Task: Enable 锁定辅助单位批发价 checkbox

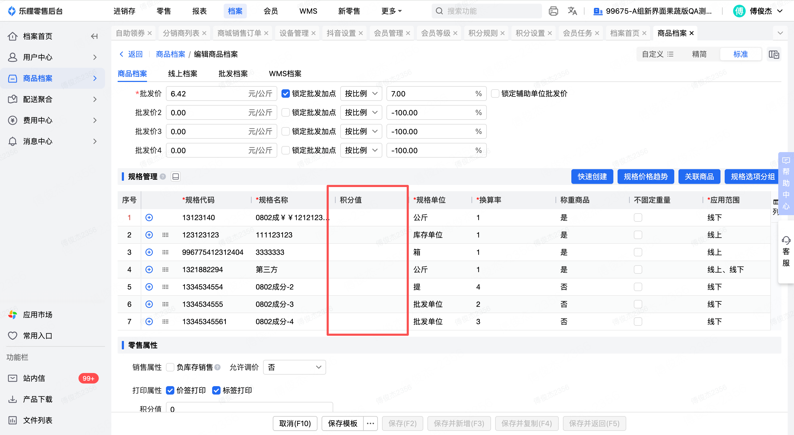Action: 495,94
